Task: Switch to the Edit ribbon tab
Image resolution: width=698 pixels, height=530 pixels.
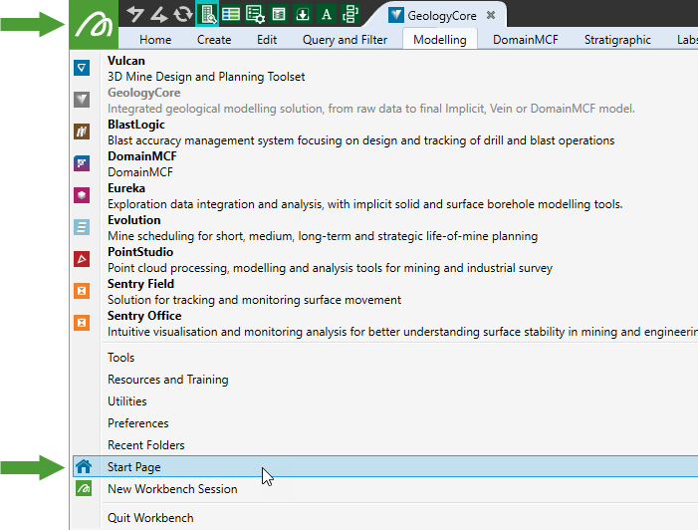Action: (x=267, y=40)
